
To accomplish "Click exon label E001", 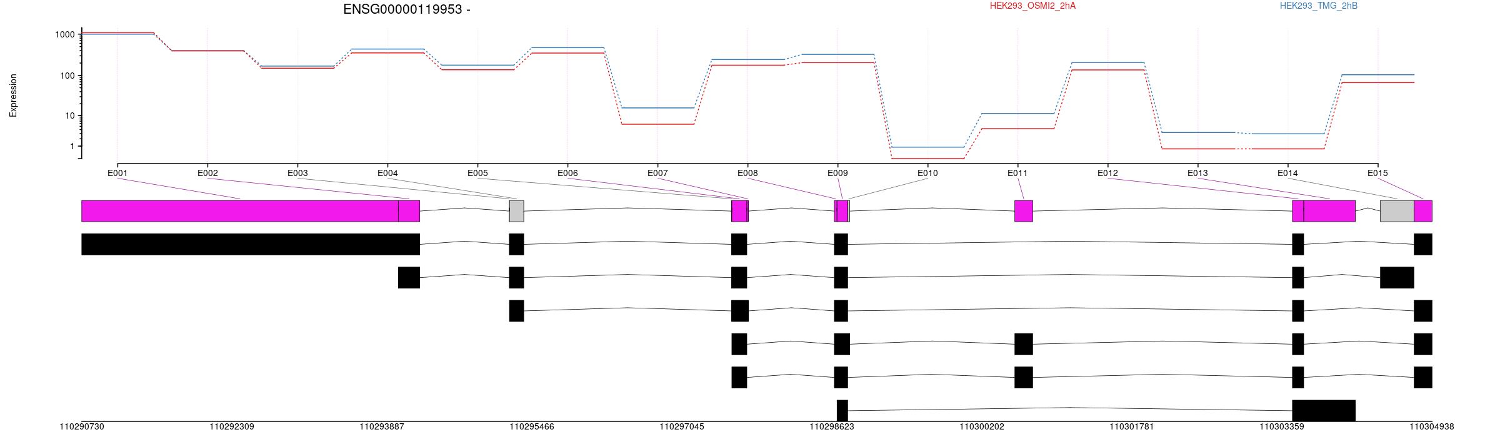I will 117,174.
